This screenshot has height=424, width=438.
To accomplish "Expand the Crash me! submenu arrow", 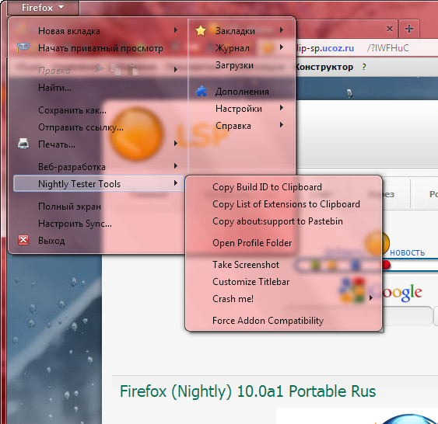I will [371, 297].
